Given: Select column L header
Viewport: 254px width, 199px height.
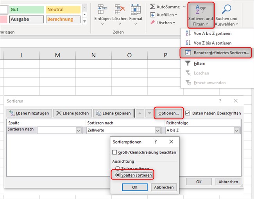Looking at the screenshot, I should (21, 55).
